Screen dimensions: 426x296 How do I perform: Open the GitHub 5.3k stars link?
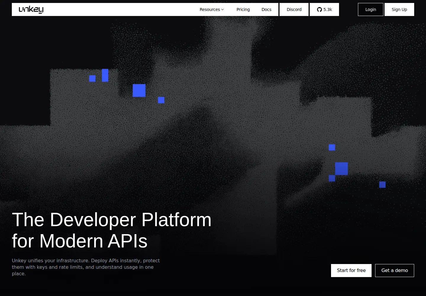click(324, 9)
